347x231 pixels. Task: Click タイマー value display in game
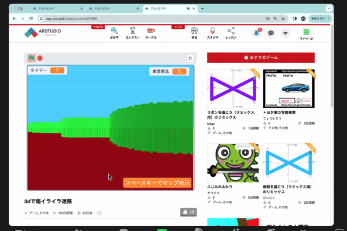[x=57, y=70]
